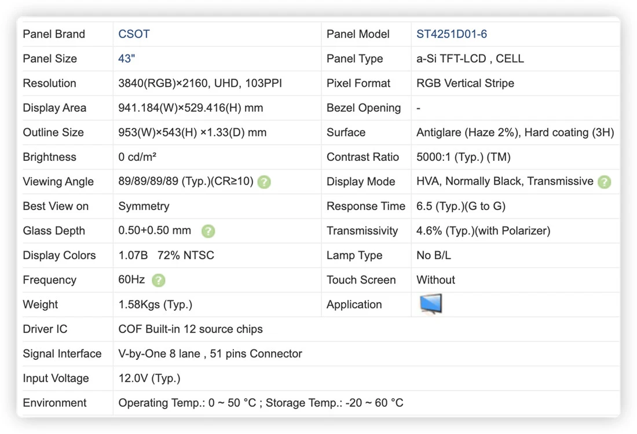Click the Driver IC COF Built-in value
The height and width of the screenshot is (434, 637).
tap(191, 329)
